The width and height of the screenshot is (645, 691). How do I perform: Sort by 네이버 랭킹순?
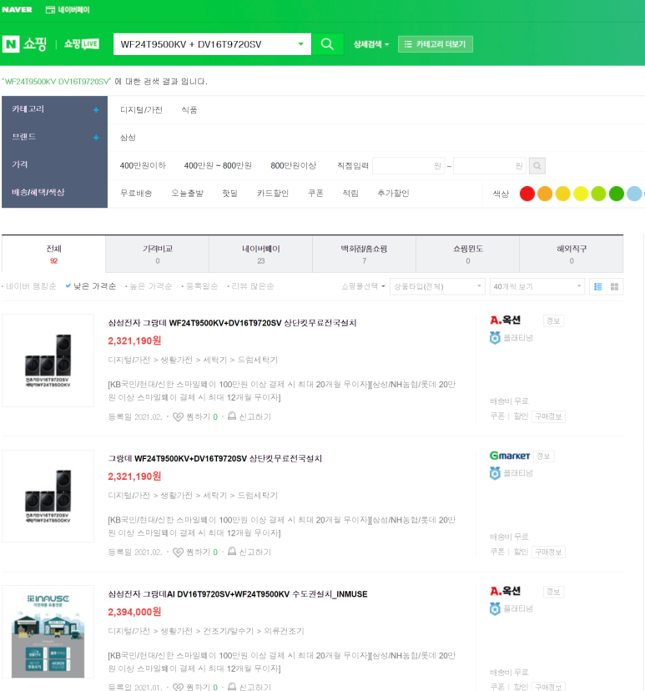click(x=31, y=286)
